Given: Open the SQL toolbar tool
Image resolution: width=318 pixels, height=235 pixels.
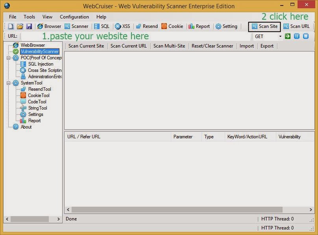Looking at the screenshot, I should tap(102, 26).
